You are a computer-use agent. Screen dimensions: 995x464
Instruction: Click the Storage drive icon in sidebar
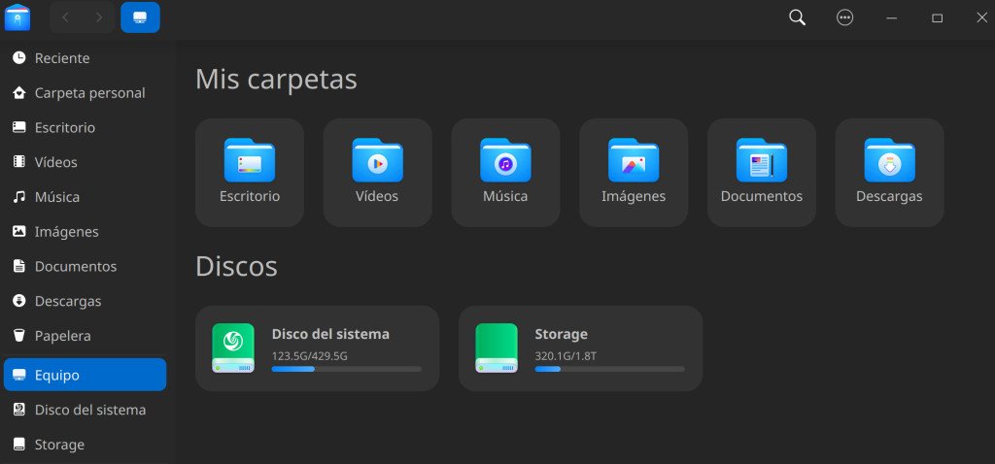(x=19, y=445)
